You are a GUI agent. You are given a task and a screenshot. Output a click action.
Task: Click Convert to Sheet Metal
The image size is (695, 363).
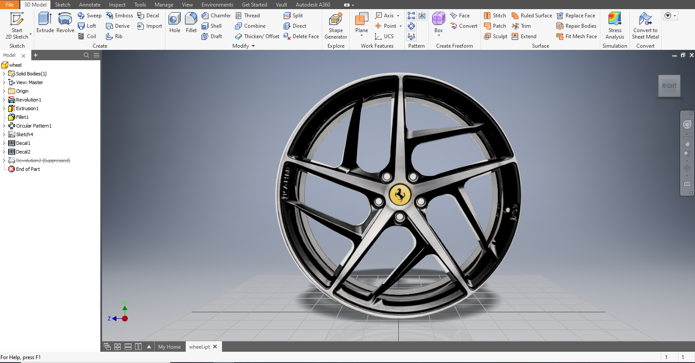(x=645, y=26)
